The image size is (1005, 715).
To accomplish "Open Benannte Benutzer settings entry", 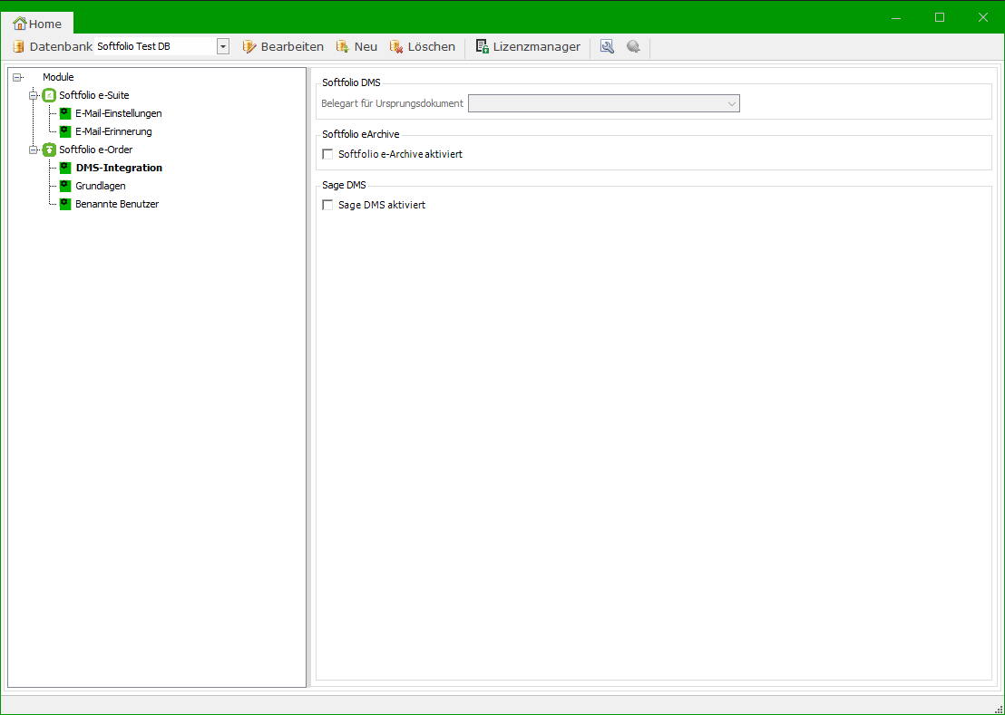I will click(x=117, y=204).
